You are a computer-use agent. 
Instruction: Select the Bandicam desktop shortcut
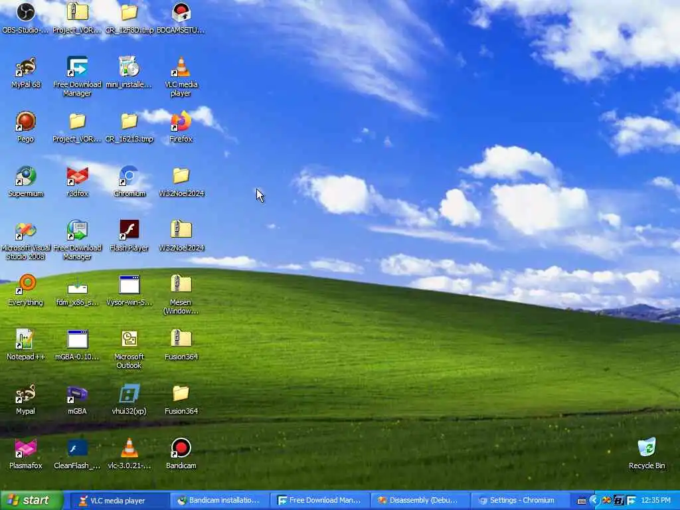(x=181, y=454)
